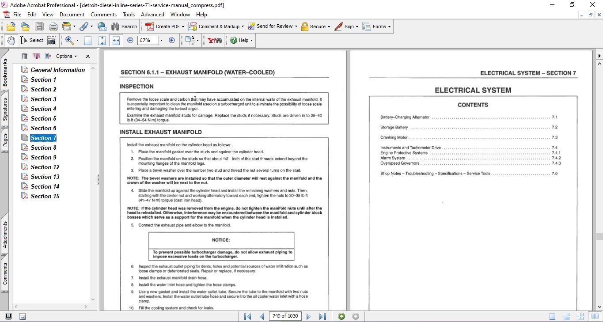Switch to Single Page layout view

[x=552, y=316]
